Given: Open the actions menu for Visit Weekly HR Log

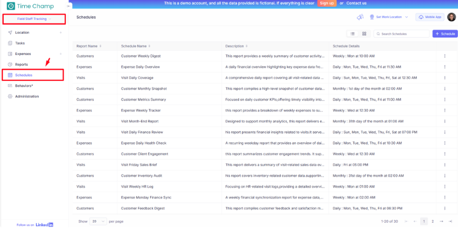Looking at the screenshot, I should [445, 187].
